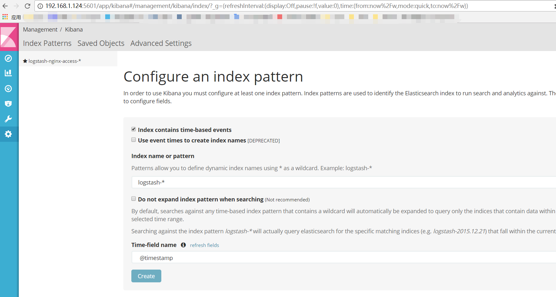Open Management via the gear icon

point(8,134)
